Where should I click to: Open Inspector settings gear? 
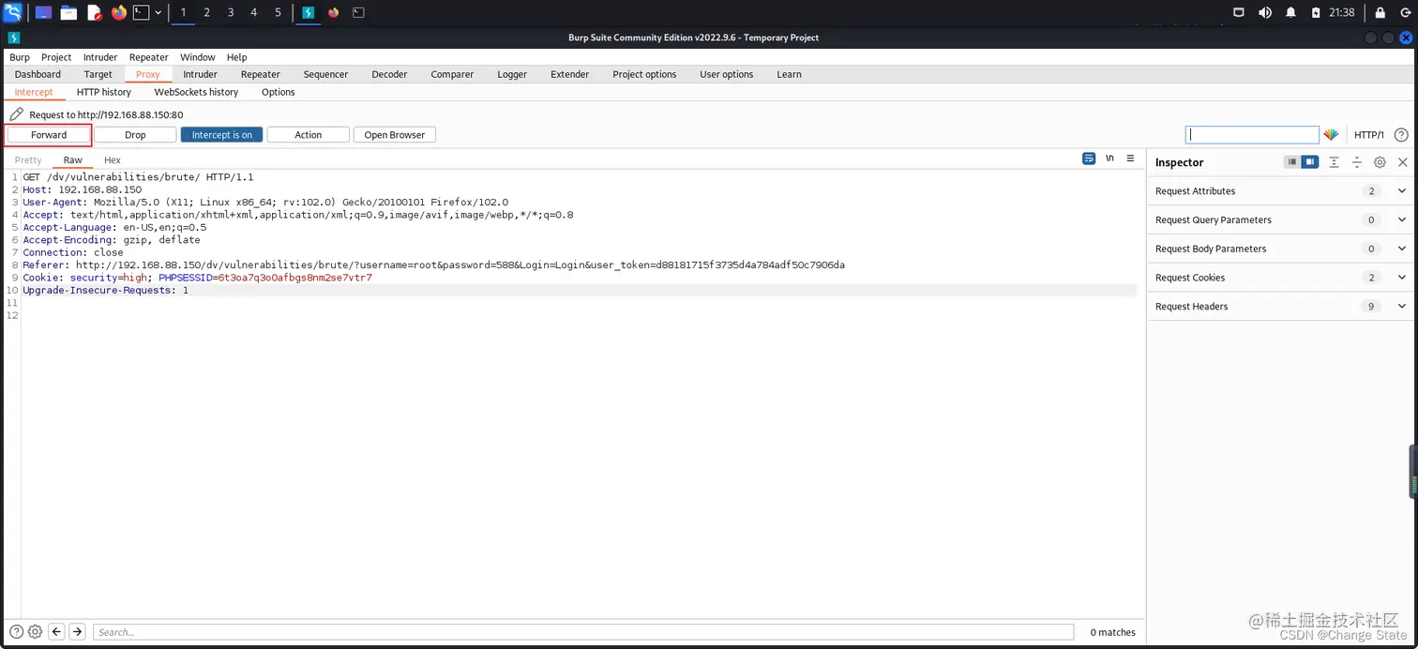click(x=1380, y=162)
